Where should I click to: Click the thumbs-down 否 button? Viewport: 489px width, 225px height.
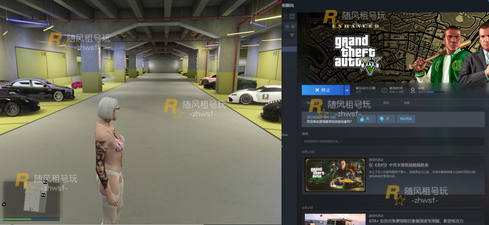[386, 119]
